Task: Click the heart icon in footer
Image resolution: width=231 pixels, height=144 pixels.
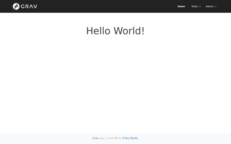Action: (x=116, y=138)
